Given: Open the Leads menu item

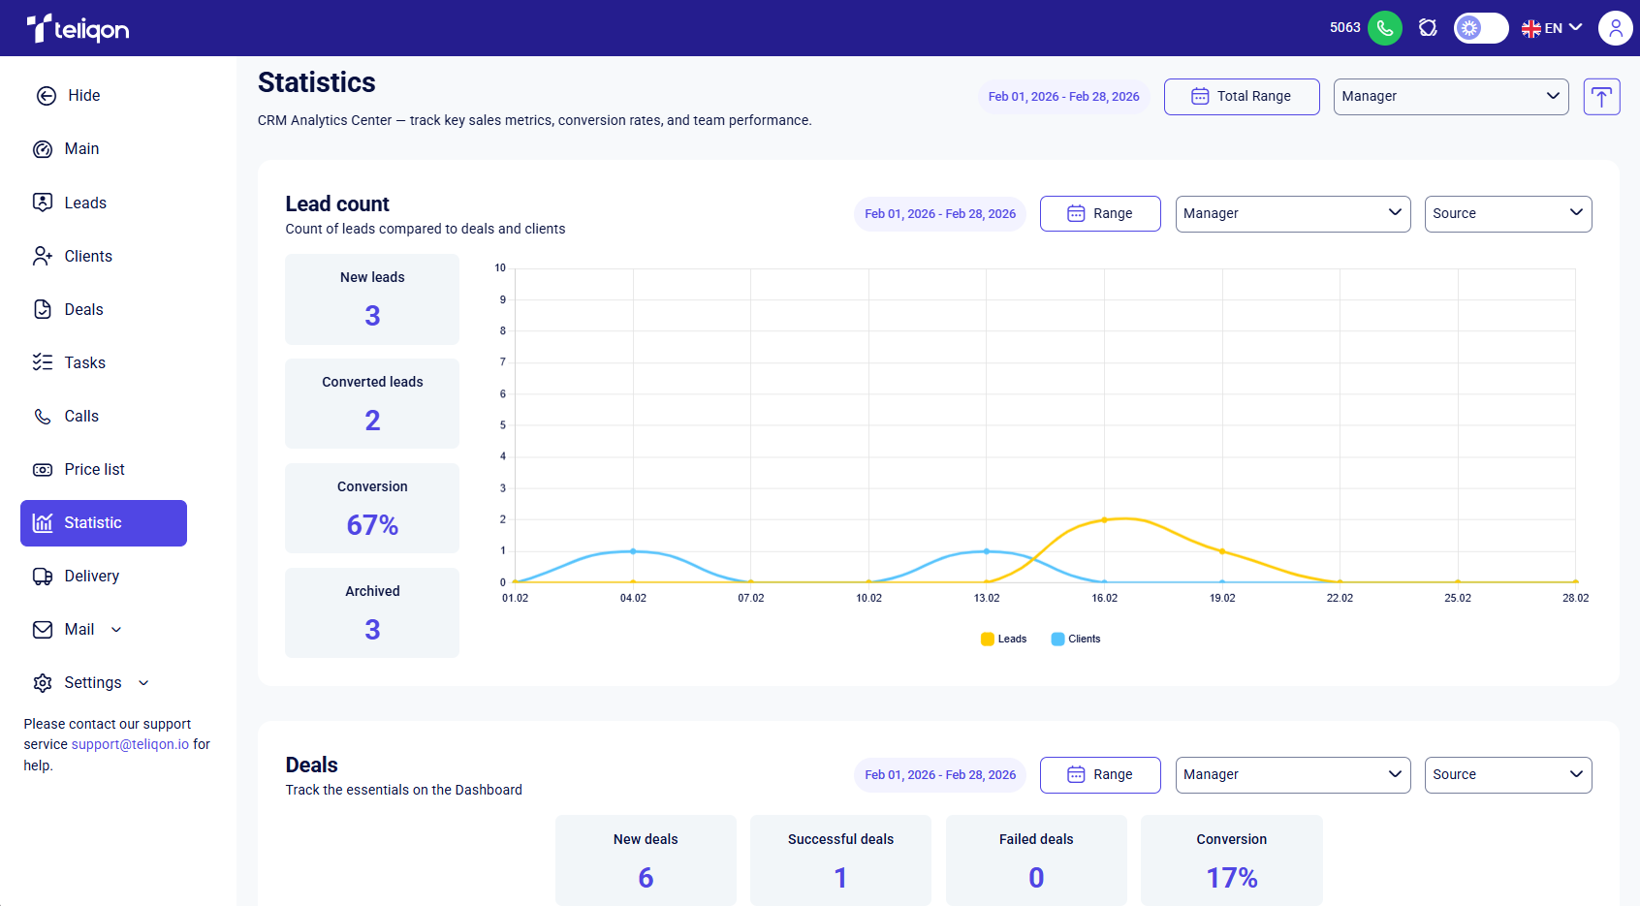Looking at the screenshot, I should [85, 203].
